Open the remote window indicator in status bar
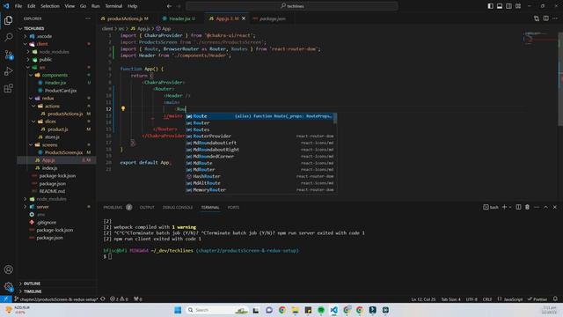Image resolution: width=563 pixels, height=317 pixels. [x=6, y=299]
